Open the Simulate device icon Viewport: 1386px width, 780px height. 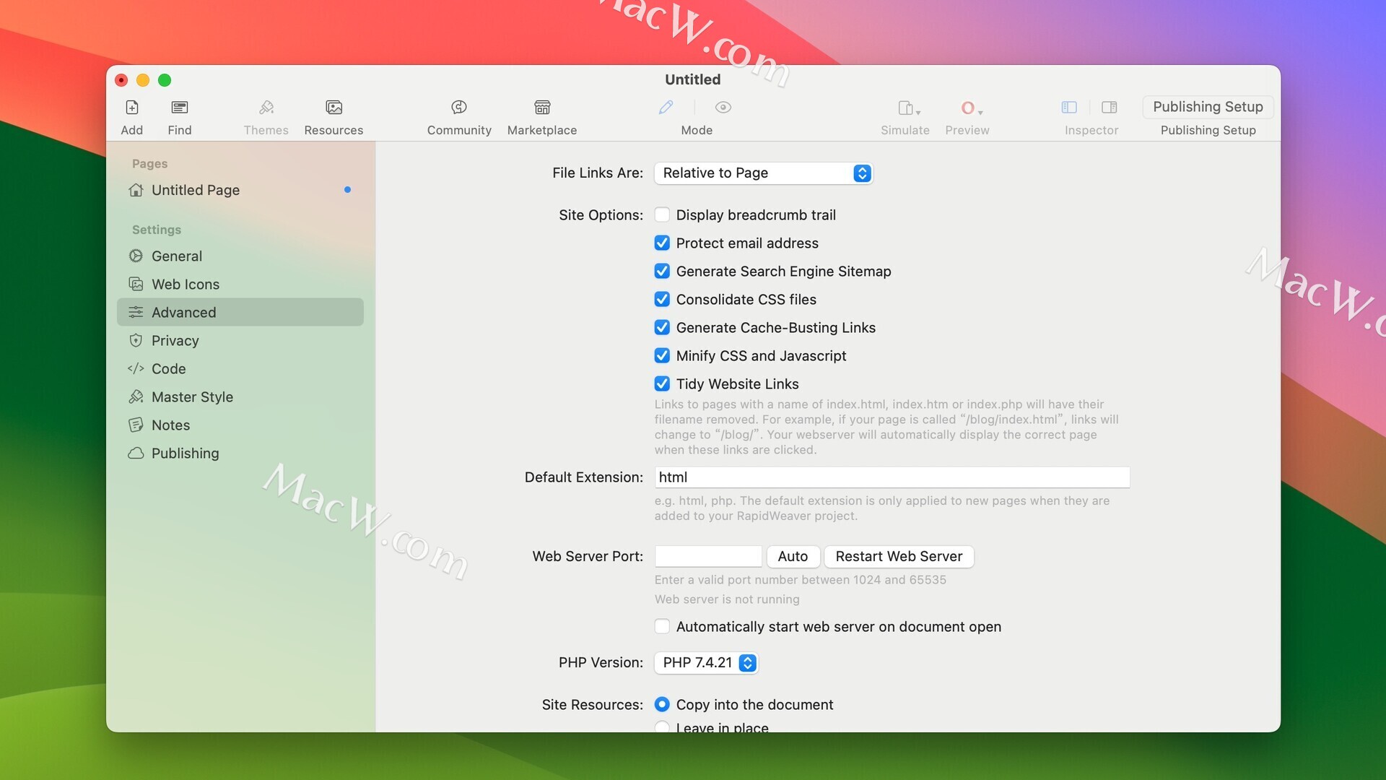point(908,108)
